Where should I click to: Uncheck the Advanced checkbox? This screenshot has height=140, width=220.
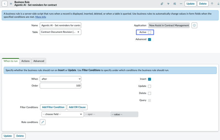[x=150, y=39]
